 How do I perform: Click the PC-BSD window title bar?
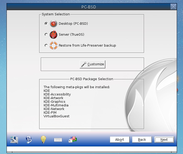(x=89, y=7)
